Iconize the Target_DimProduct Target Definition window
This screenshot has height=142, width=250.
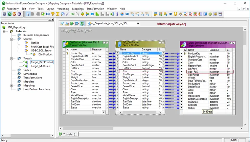pos(233,43)
